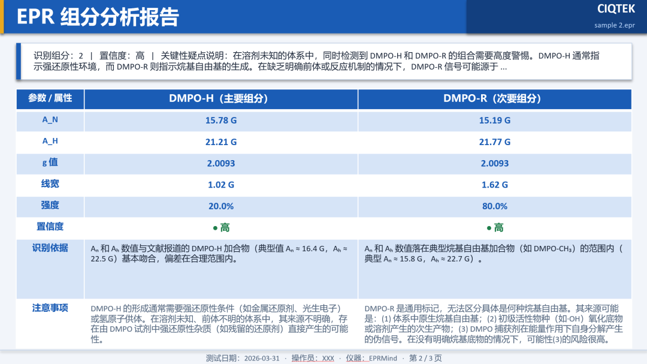The height and width of the screenshot is (364, 647).
Task: Toggle the green 高 confidence dot for DMPO-H
Action: [x=221, y=228]
